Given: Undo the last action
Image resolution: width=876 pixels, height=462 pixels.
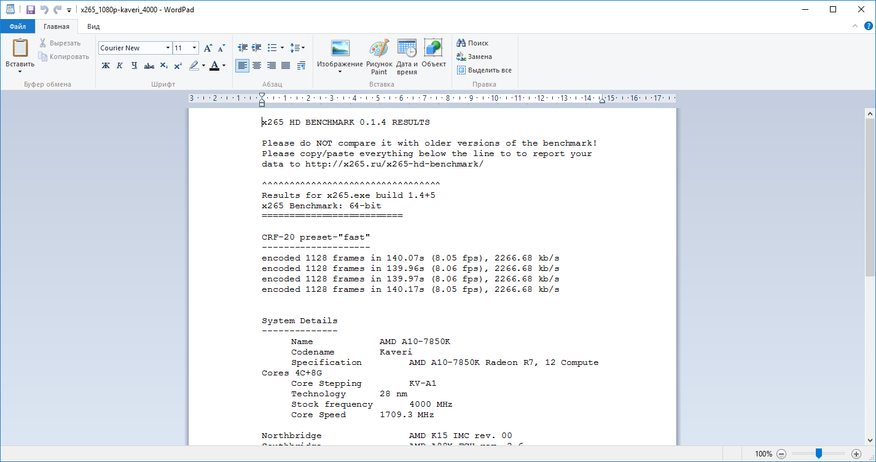Looking at the screenshot, I should tap(44, 10).
